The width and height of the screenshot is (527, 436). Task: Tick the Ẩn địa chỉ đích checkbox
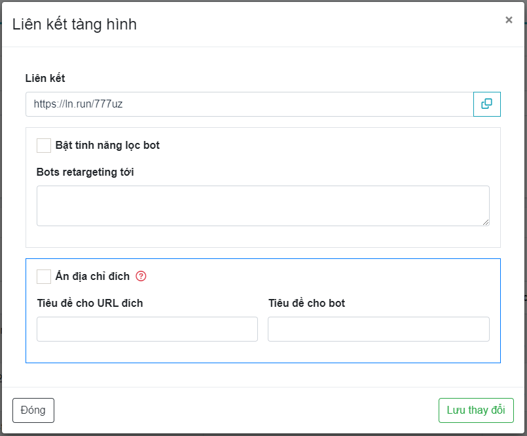(44, 276)
